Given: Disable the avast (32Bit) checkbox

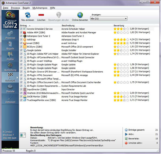Looking at the screenshot, I should click(x=21, y=43).
